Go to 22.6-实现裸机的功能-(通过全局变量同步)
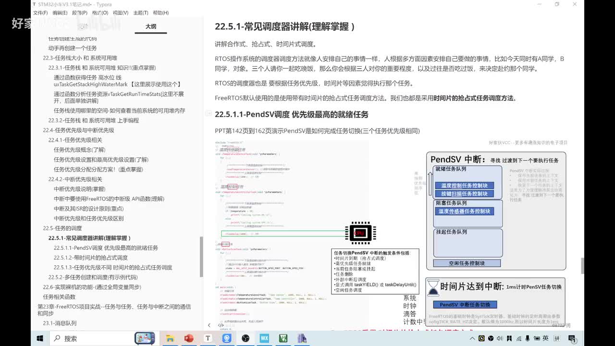This screenshot has height=346, width=615. [x=92, y=287]
